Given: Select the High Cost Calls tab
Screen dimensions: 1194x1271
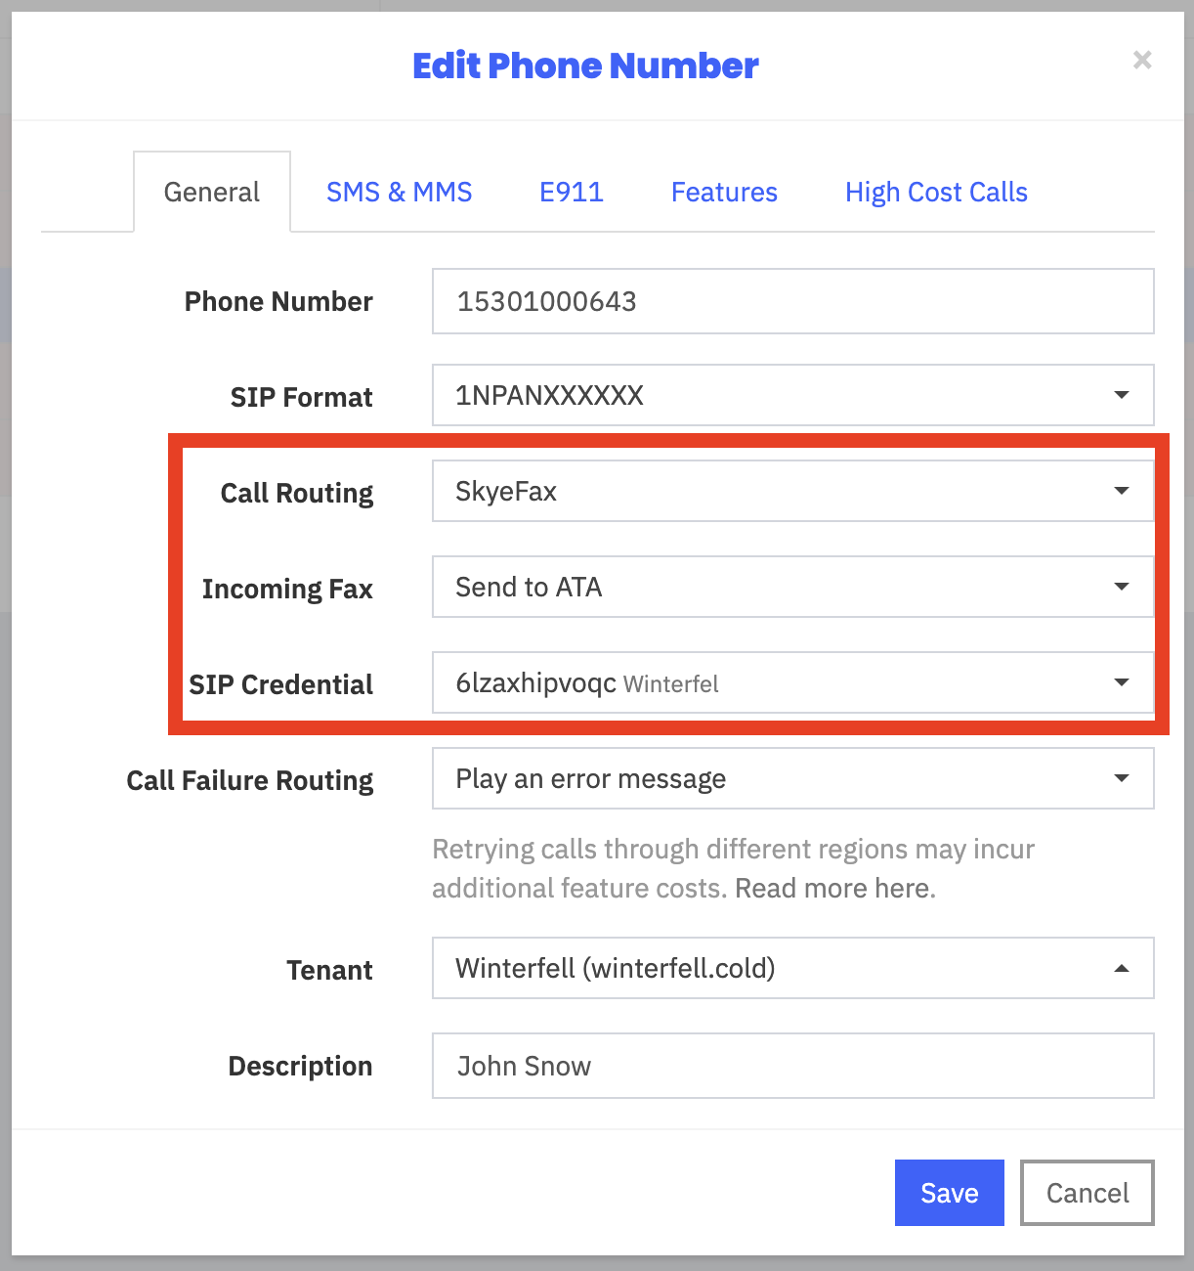Looking at the screenshot, I should 936,192.
